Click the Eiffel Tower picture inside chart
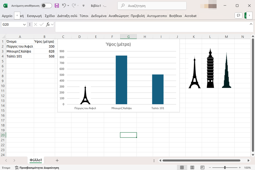Viewport: 255px width, 170px height. pyautogui.click(x=85, y=95)
